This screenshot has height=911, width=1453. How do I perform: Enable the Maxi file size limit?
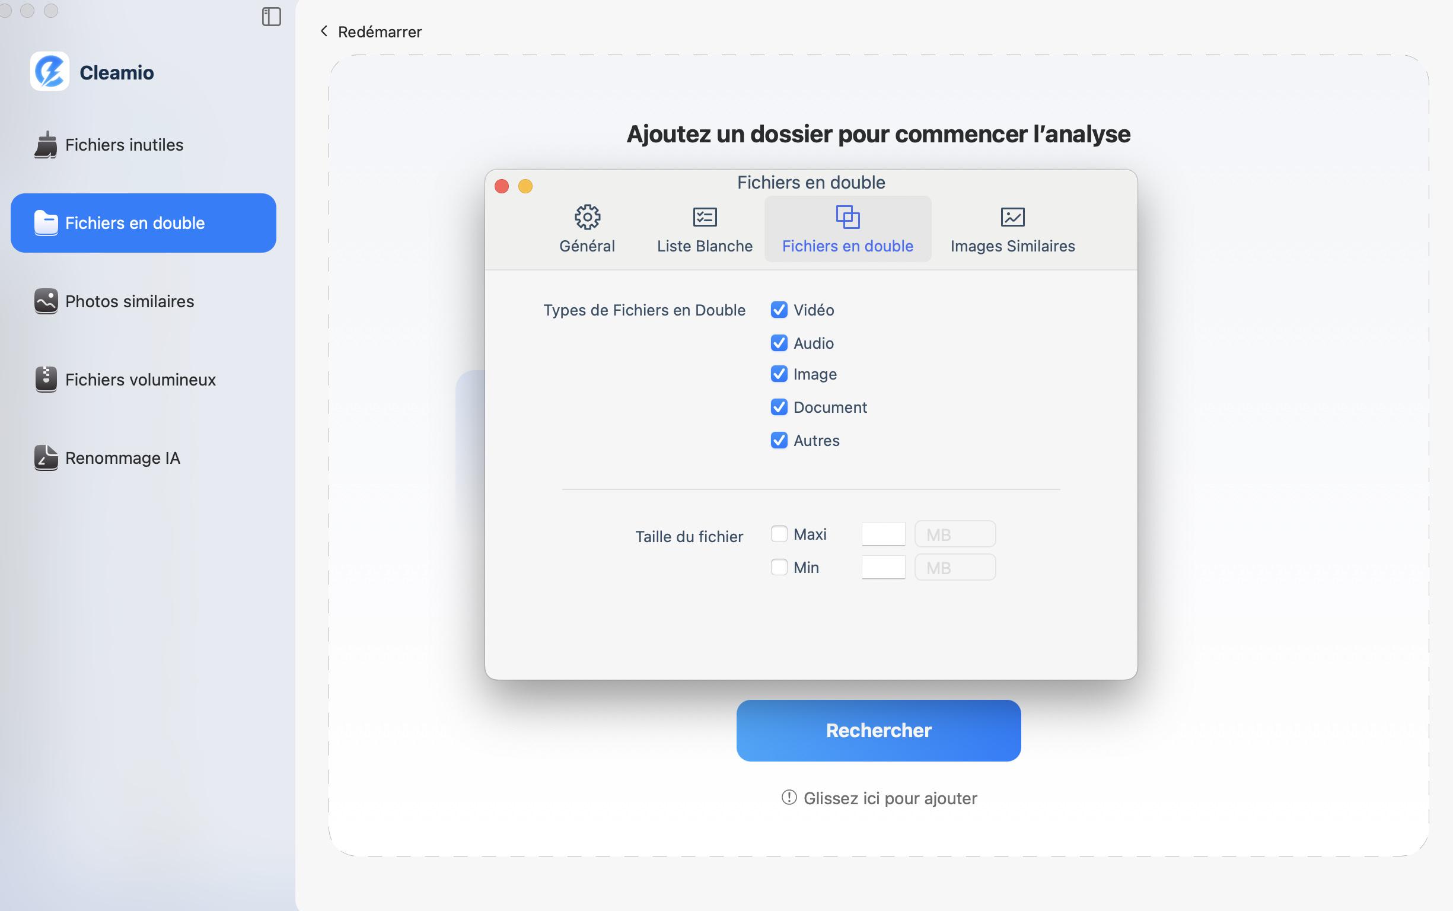[779, 534]
